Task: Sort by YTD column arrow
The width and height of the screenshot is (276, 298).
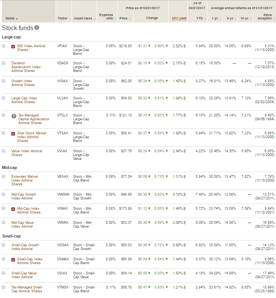Action: 205,19
